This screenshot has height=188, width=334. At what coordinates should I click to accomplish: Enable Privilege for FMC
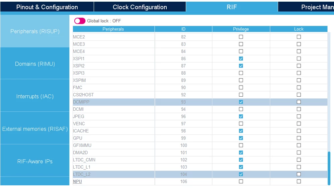coord(241,88)
